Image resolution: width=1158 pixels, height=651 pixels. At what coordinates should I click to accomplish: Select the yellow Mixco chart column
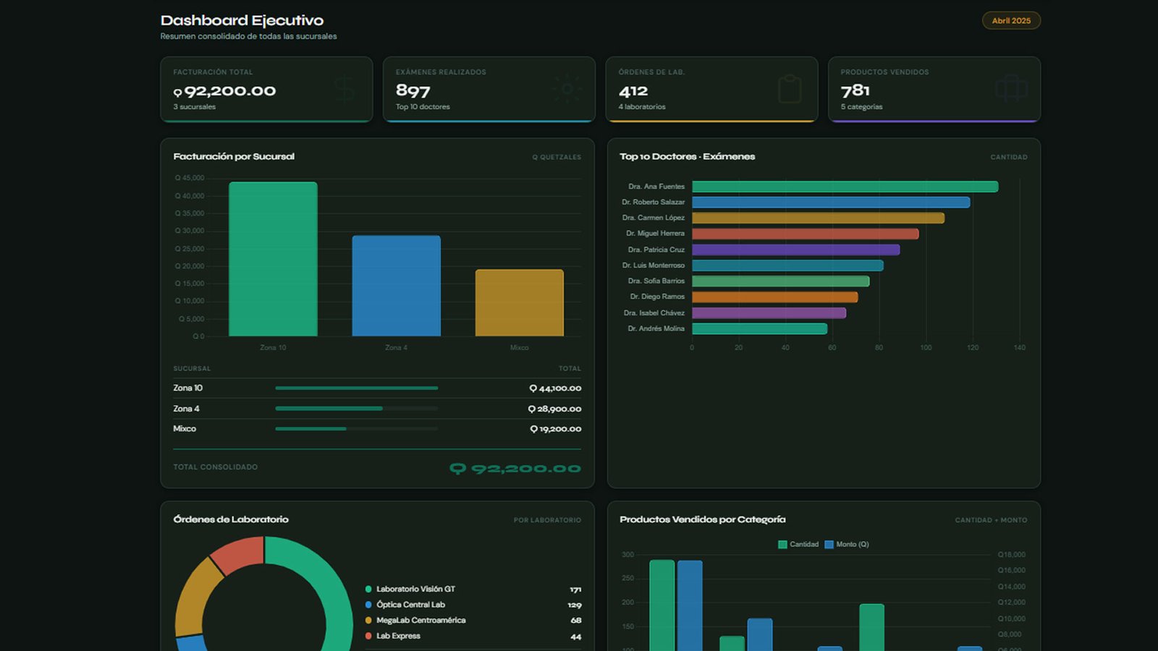click(519, 302)
